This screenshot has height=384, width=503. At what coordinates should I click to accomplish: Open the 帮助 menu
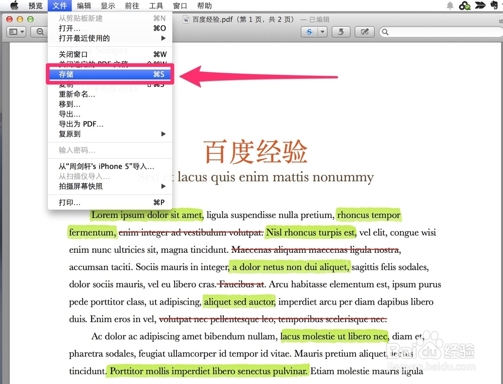click(x=204, y=6)
